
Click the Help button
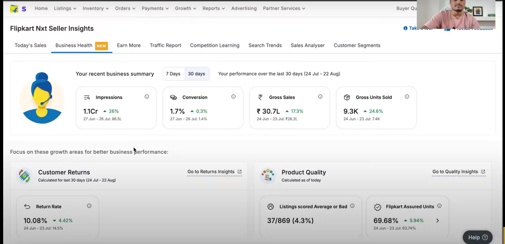pyautogui.click(x=478, y=237)
